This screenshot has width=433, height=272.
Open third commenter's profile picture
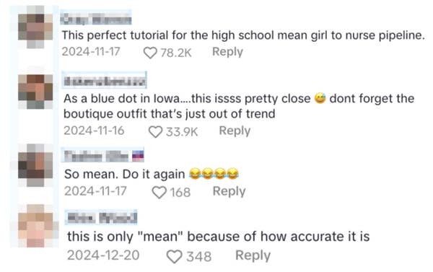pyautogui.click(x=35, y=165)
